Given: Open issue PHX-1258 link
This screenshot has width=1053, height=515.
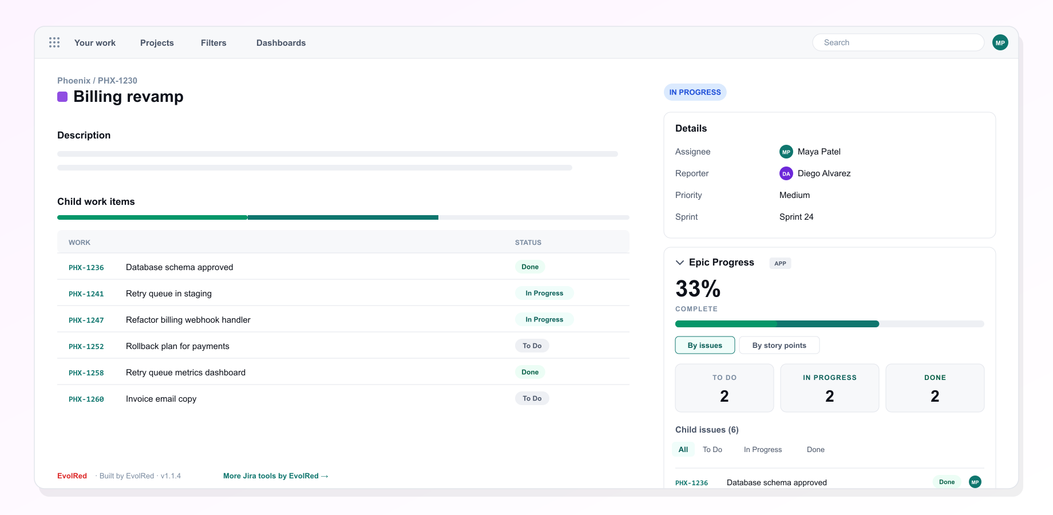Looking at the screenshot, I should click(86, 373).
